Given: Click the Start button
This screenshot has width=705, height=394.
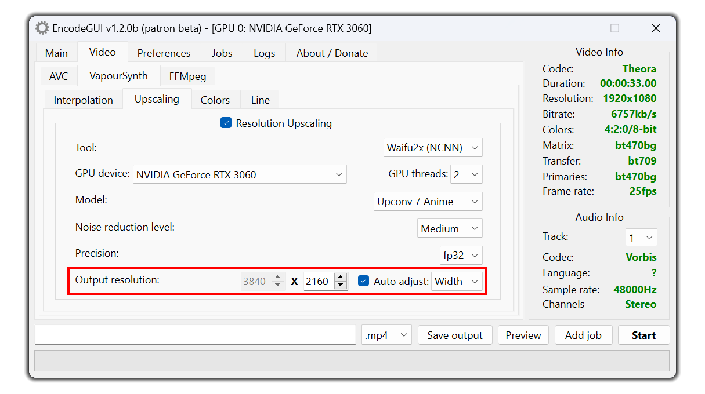Looking at the screenshot, I should click(643, 335).
